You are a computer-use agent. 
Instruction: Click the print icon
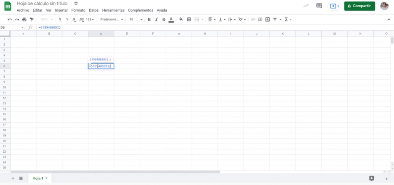[x=24, y=19]
